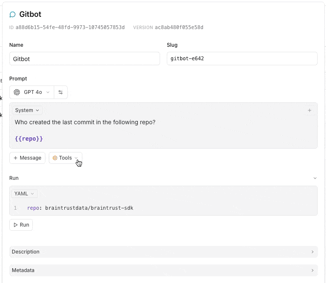Click the OpenAI logo on model selector
Screen dimensions: 326x283
point(17,92)
